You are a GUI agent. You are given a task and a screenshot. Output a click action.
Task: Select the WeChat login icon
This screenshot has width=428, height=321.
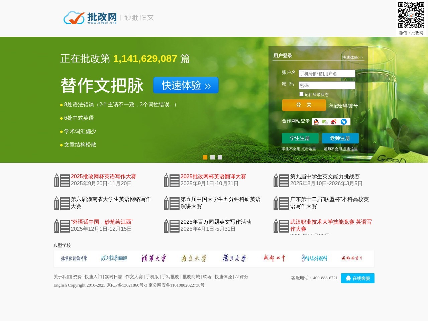pos(324,122)
